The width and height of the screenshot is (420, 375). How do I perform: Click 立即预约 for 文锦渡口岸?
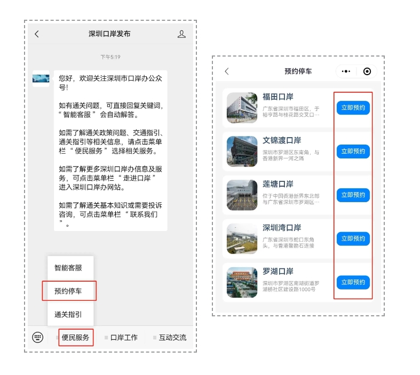pyautogui.click(x=353, y=151)
